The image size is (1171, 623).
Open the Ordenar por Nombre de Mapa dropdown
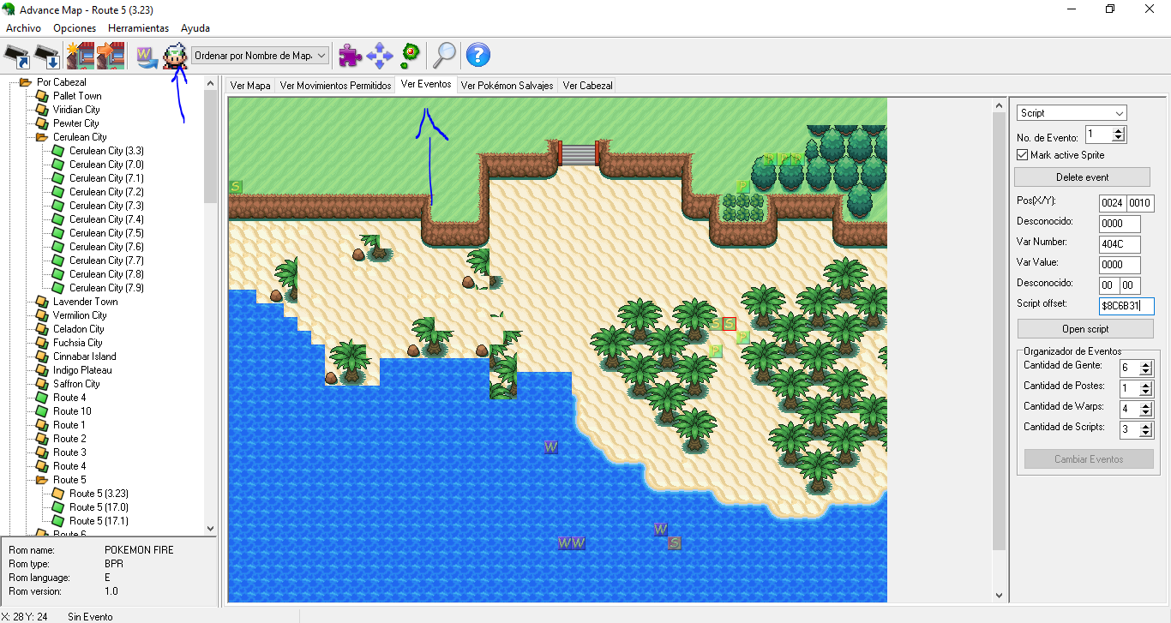pyautogui.click(x=261, y=56)
